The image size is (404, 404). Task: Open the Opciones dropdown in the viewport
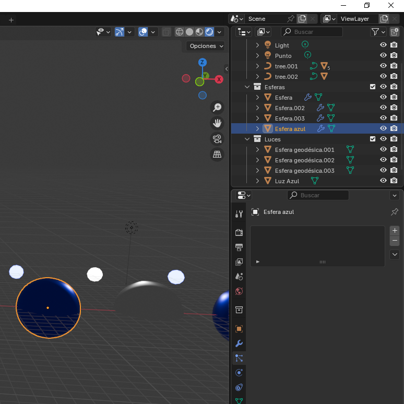click(206, 46)
